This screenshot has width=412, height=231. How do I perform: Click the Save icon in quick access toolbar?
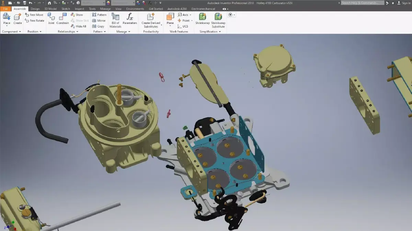click(24, 3)
